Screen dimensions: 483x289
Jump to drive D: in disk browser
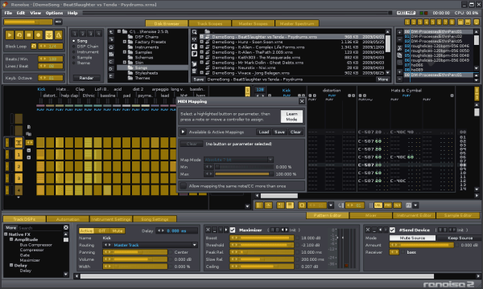[x=111, y=69]
